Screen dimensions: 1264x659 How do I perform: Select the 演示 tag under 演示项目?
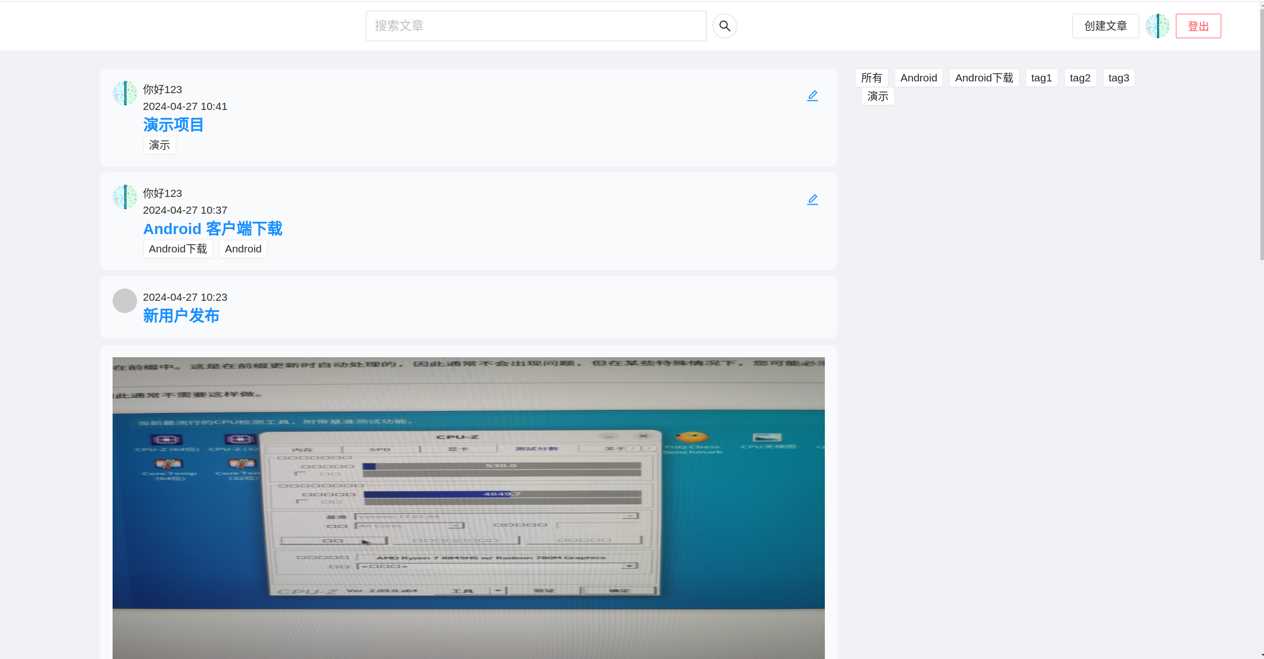tap(159, 145)
